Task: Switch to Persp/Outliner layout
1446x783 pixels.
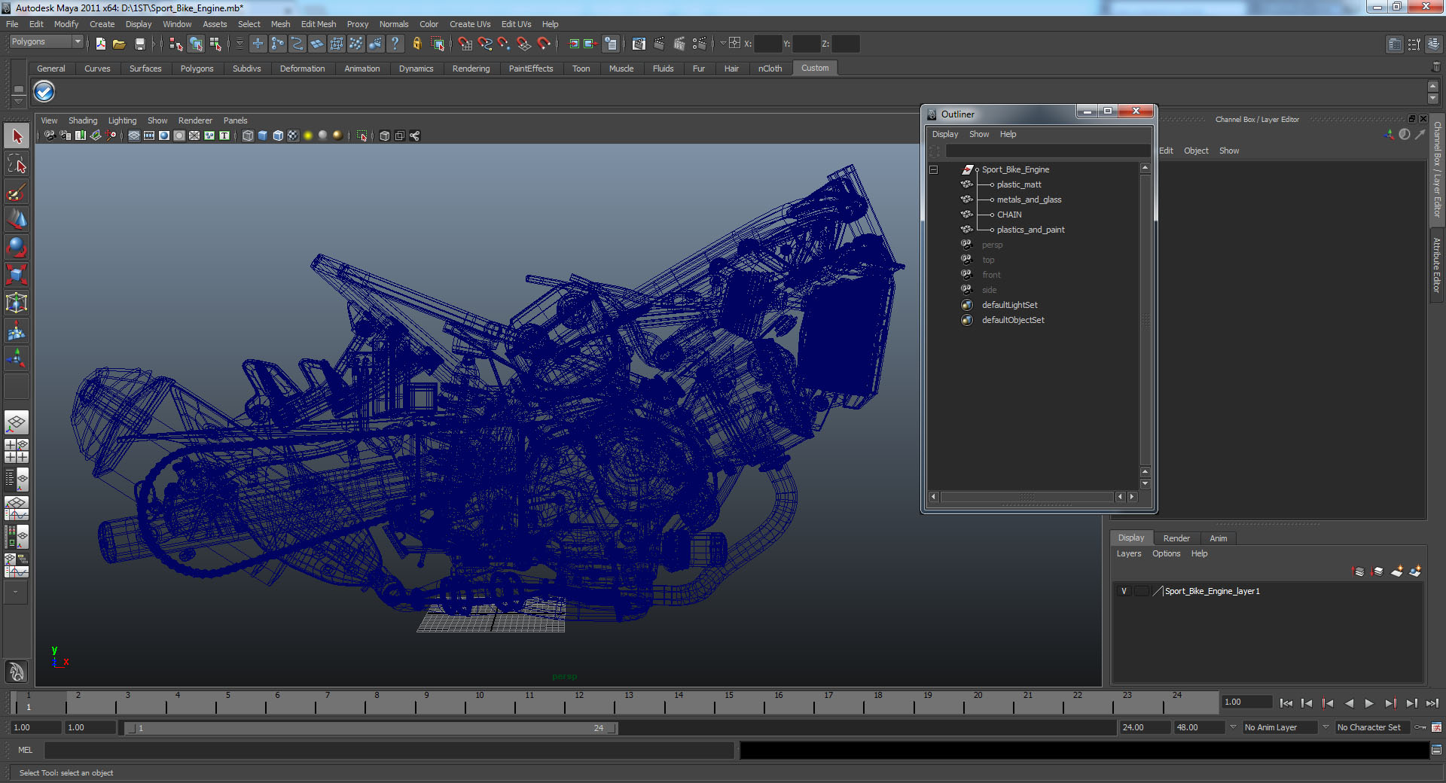Action: (x=17, y=480)
